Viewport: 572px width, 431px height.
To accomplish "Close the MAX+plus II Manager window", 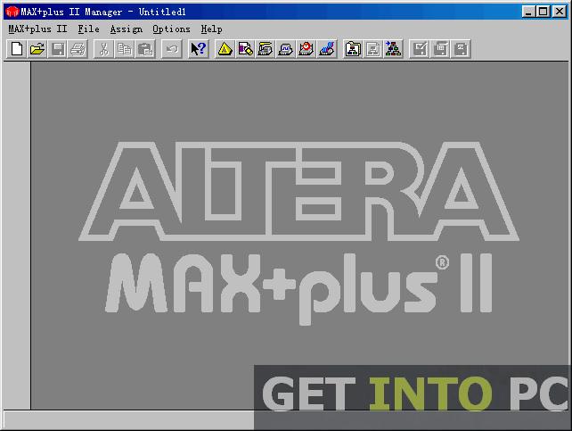I will pos(560,12).
